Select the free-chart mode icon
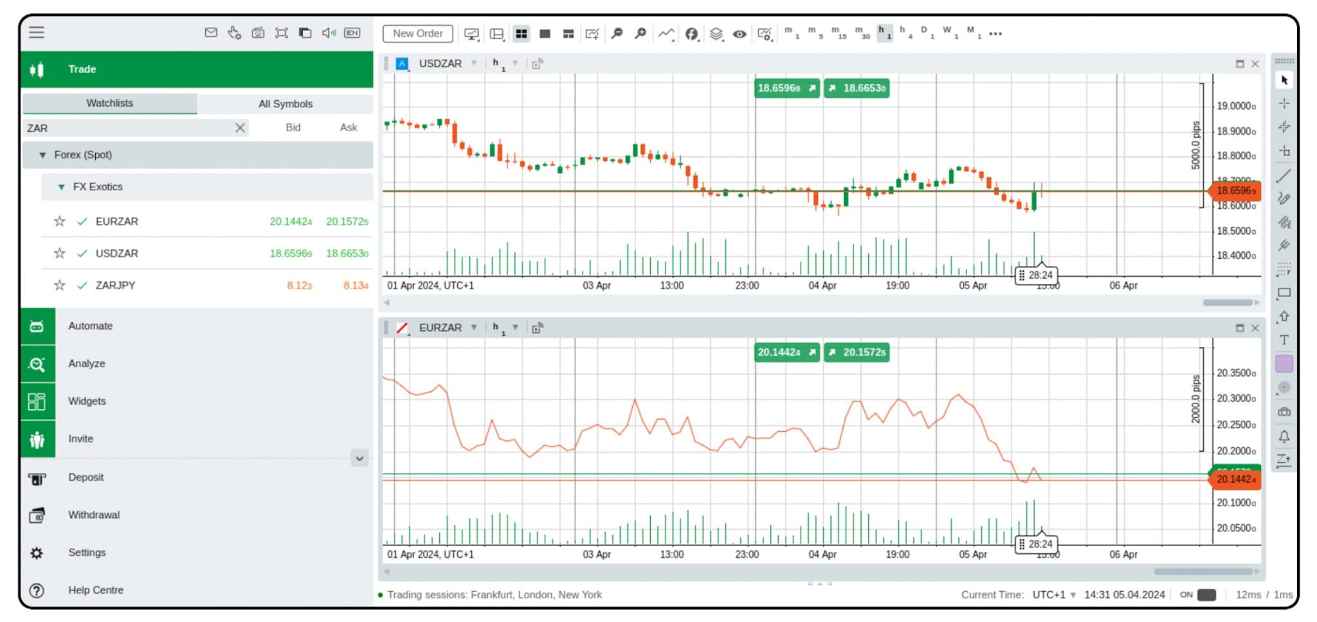The width and height of the screenshot is (1317, 622). (568, 33)
